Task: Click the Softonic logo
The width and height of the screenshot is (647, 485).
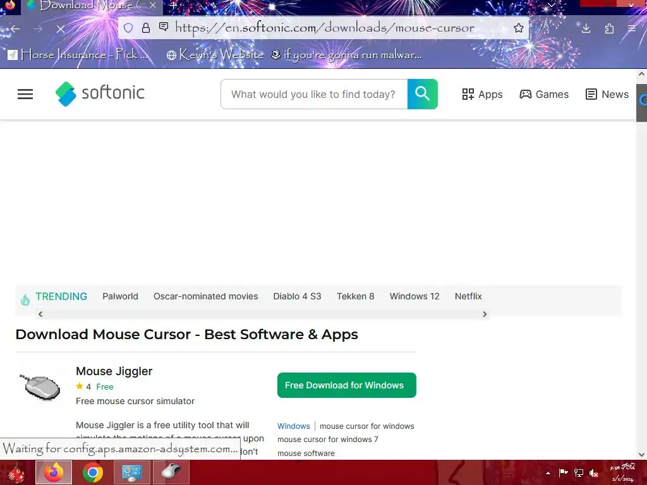Action: click(x=100, y=93)
